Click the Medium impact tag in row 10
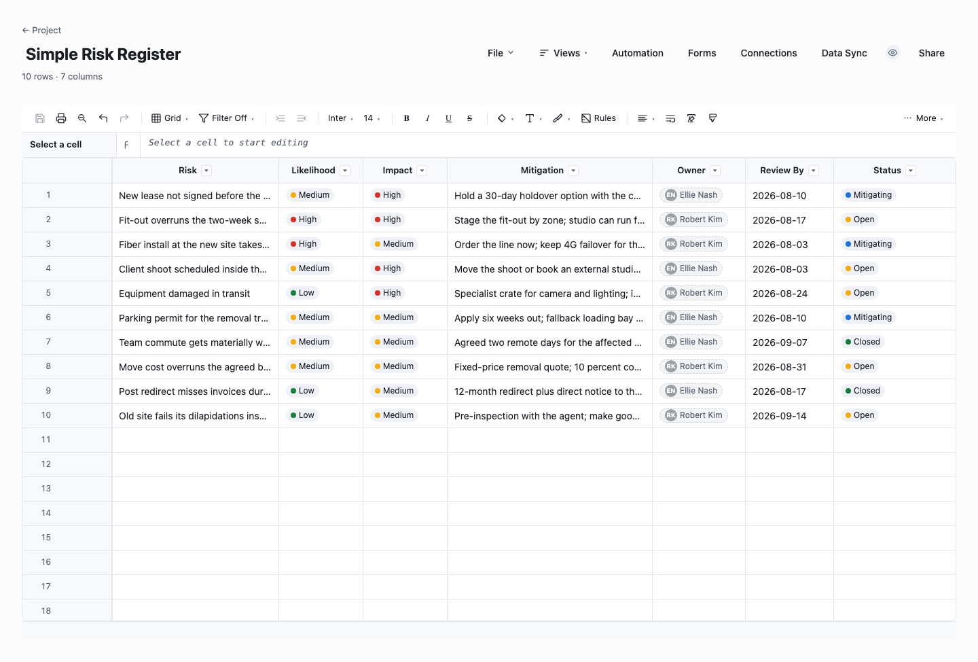Screen dimensions: 978x662 pyautogui.click(x=394, y=415)
